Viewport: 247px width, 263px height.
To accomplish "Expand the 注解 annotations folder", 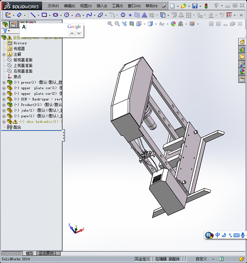I will pyautogui.click(x=4, y=55).
